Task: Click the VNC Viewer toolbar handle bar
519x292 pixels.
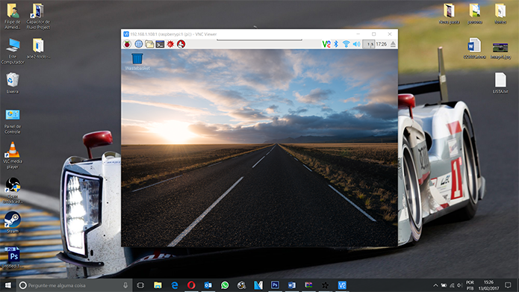Action: (259, 40)
